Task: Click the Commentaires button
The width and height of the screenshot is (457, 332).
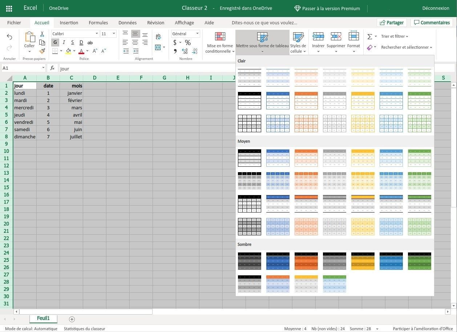Action: [x=432, y=23]
